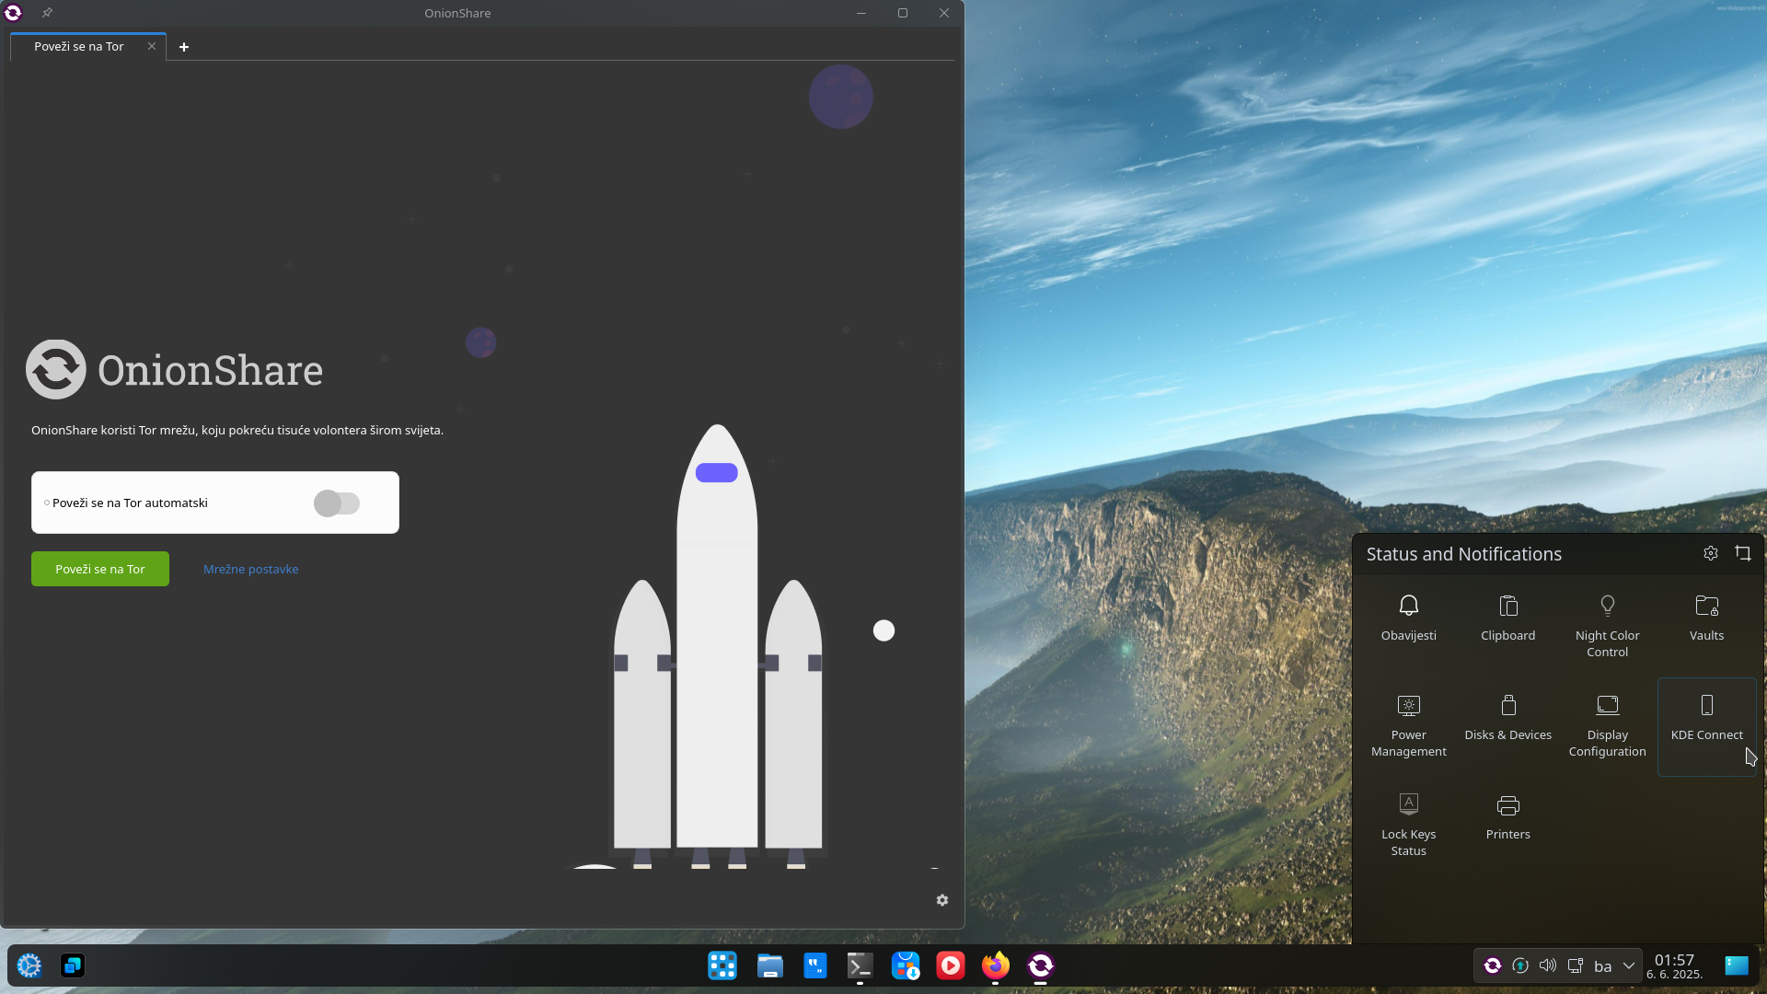Open the network tray icon

click(1576, 965)
